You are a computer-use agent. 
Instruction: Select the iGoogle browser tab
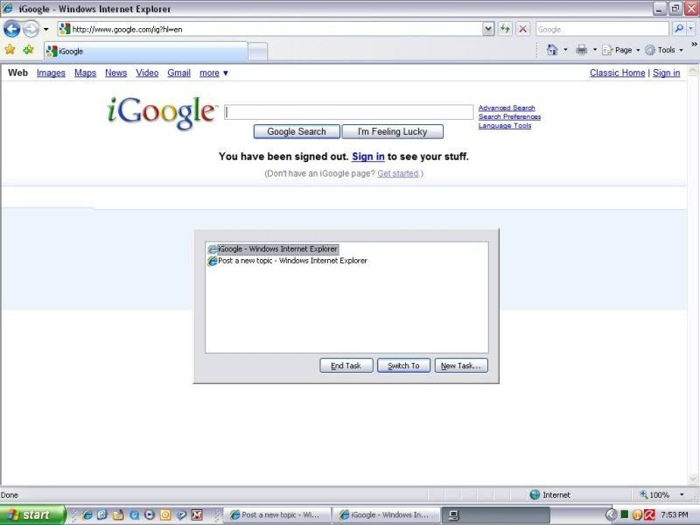click(x=145, y=52)
